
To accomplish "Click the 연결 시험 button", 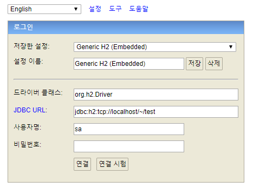I will click(112, 164).
